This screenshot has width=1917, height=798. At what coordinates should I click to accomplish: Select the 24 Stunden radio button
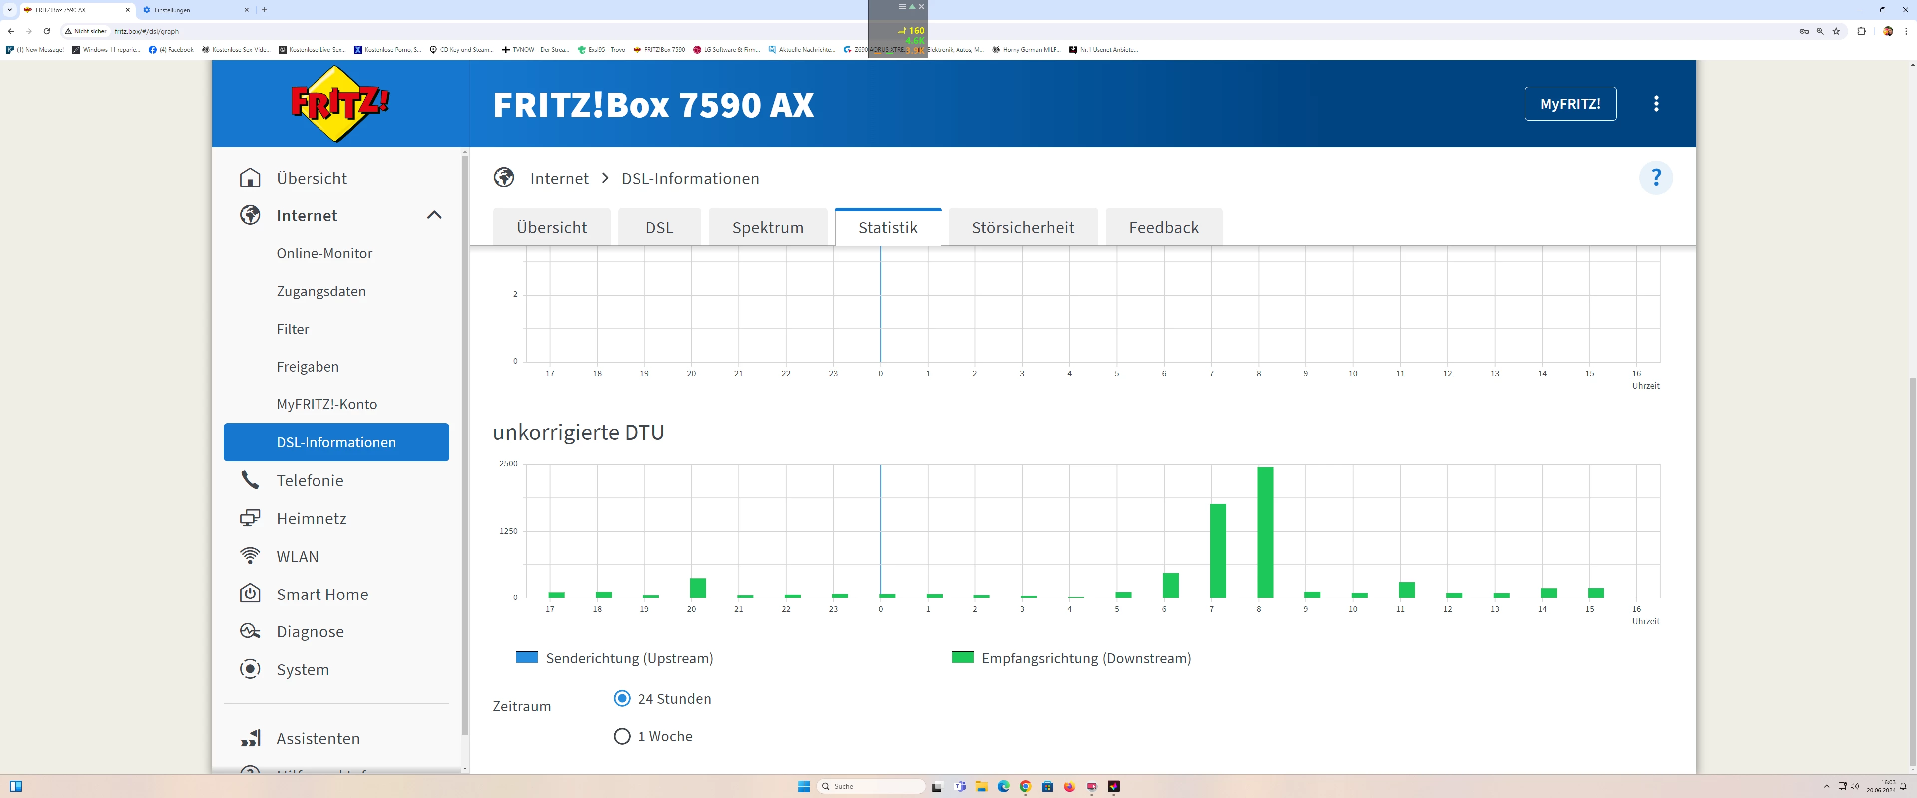[x=622, y=698]
